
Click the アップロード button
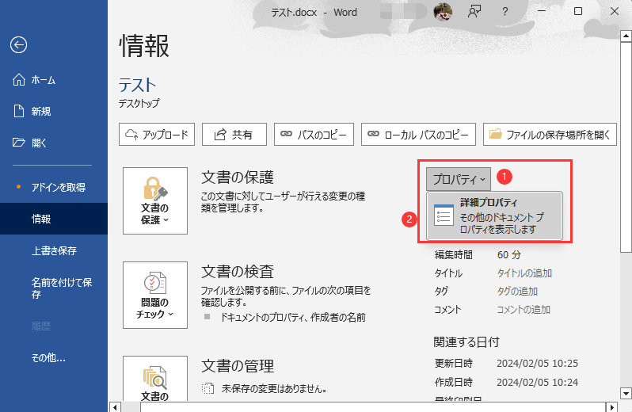pyautogui.click(x=157, y=134)
